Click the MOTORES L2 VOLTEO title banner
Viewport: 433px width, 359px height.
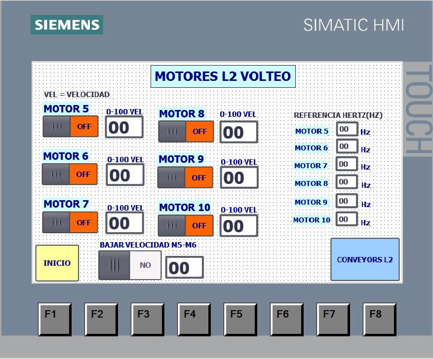[223, 76]
